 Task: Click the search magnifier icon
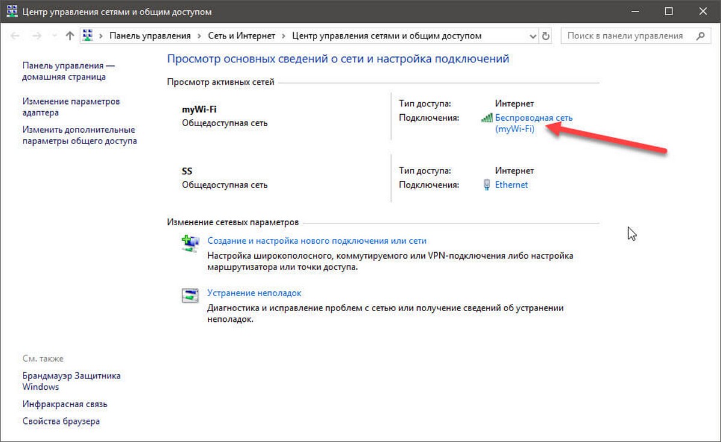pos(700,36)
